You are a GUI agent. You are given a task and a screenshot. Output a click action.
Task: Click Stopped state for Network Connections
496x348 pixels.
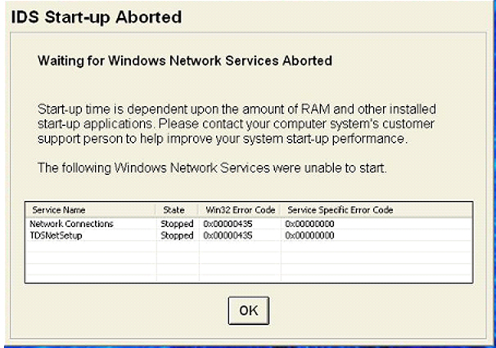point(177,224)
